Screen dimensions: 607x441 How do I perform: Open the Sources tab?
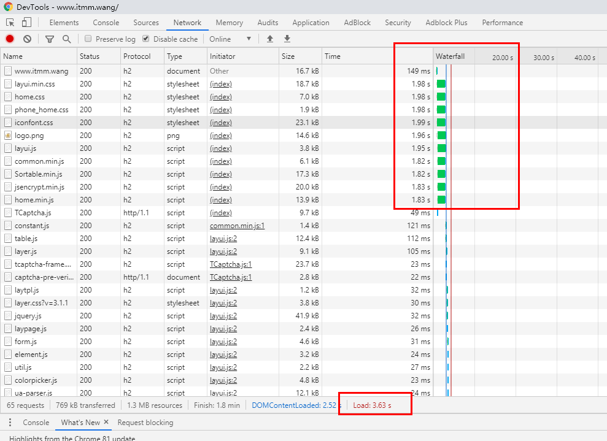[146, 23]
